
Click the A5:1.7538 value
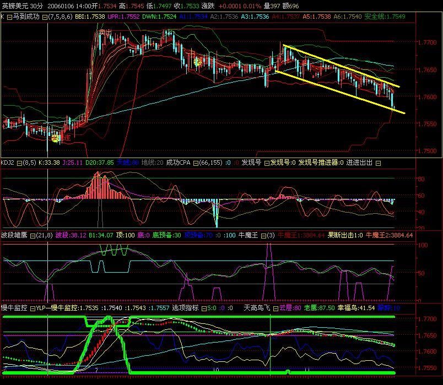[316, 17]
